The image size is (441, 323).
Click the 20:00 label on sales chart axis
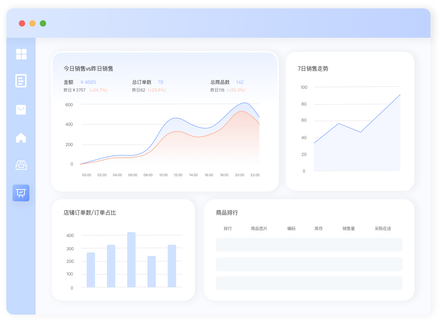[x=240, y=175]
